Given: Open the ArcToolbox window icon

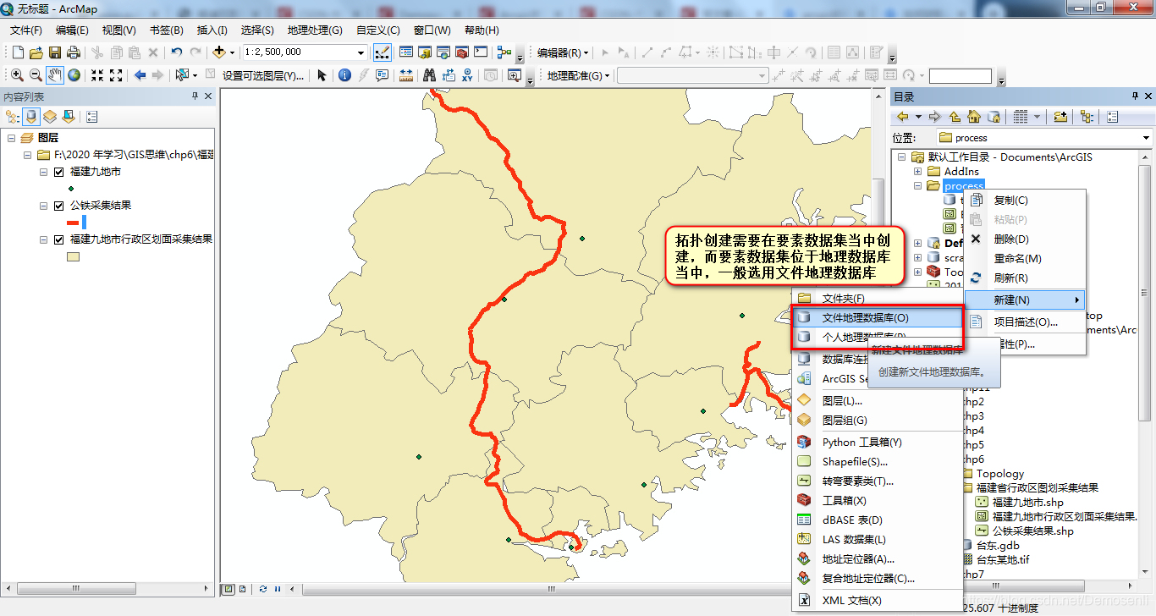Looking at the screenshot, I should [x=462, y=52].
